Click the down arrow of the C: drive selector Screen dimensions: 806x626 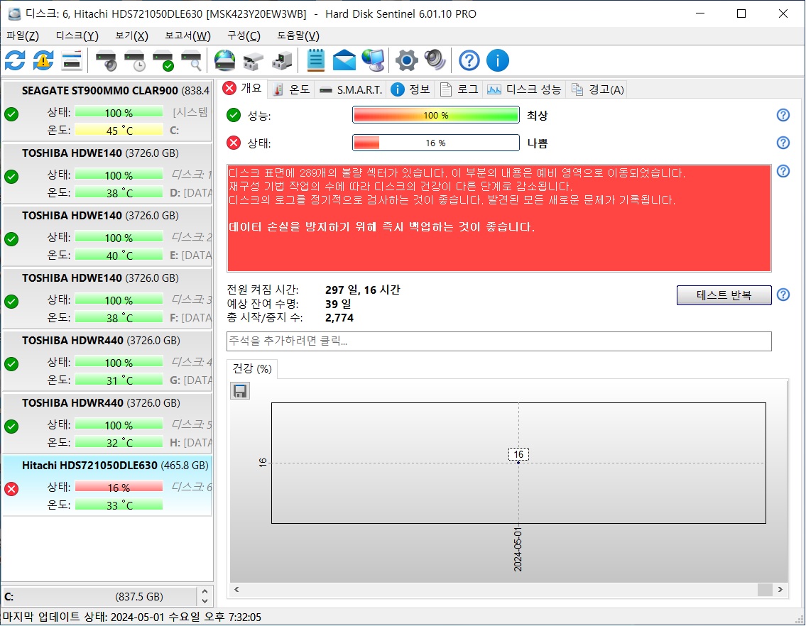(x=205, y=601)
